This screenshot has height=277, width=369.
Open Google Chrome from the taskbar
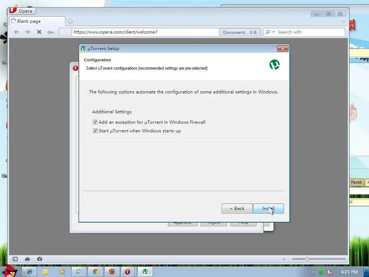[95, 272]
